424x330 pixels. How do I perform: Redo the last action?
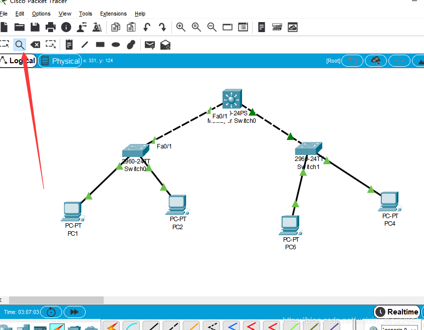[x=162, y=27]
